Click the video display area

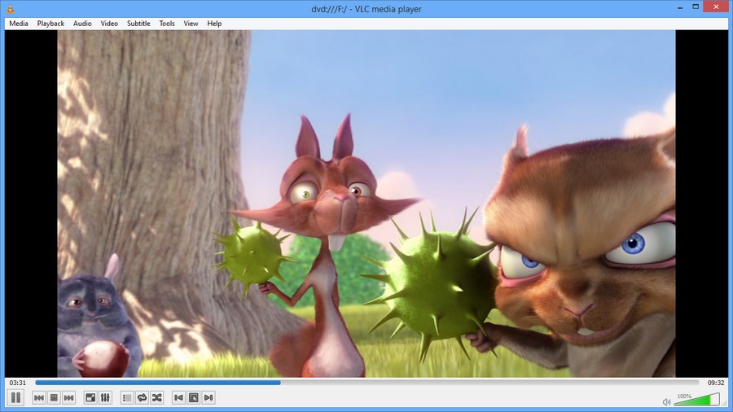pyautogui.click(x=366, y=204)
